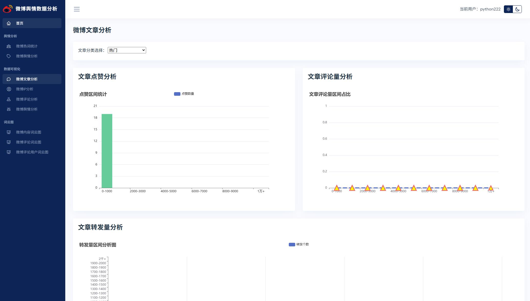Click the green 0-1000 likes bar
Screen dimensions: 530x301
[x=107, y=151]
